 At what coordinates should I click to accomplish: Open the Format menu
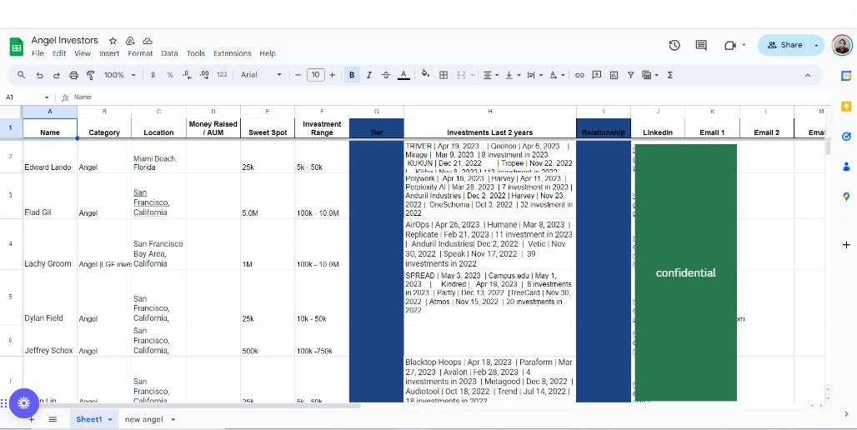click(x=140, y=53)
